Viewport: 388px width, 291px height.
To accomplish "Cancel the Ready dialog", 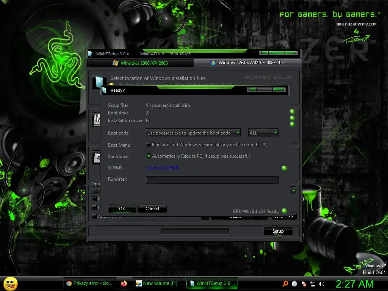I will click(152, 209).
